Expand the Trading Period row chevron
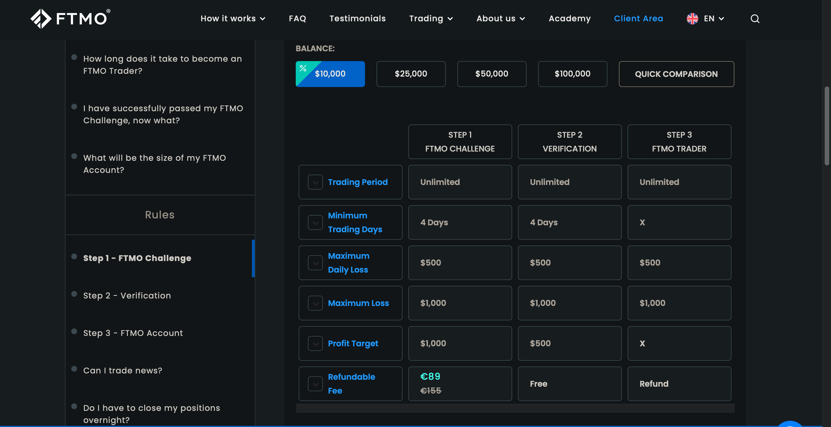831x427 pixels. [x=315, y=182]
